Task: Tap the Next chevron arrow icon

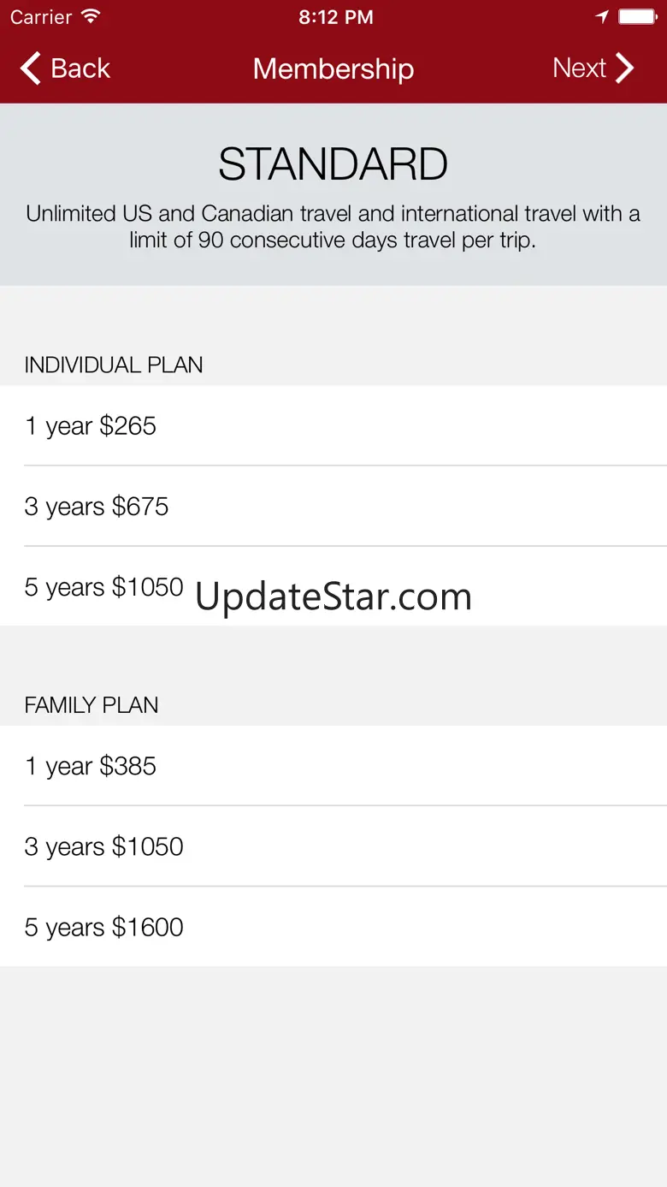Action: 625,68
